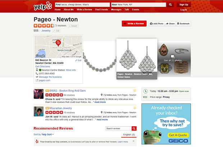Go to the Events nav item
This screenshot has height=147, width=223.
136,10
